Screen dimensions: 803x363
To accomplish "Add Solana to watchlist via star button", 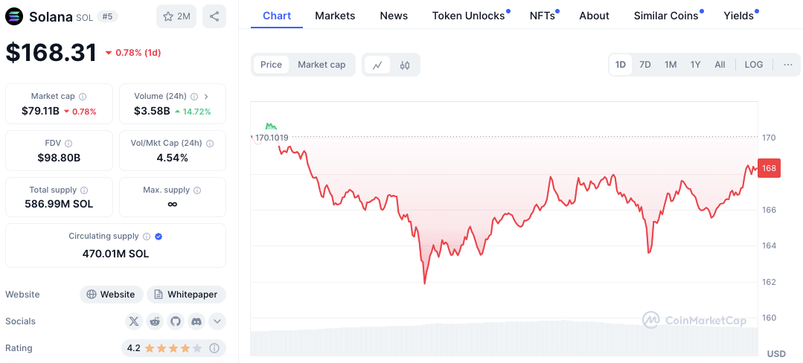I will tap(176, 16).
